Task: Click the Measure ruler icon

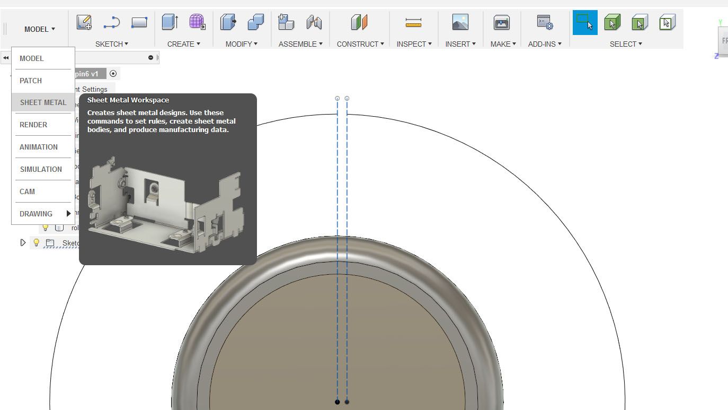Action: point(413,22)
